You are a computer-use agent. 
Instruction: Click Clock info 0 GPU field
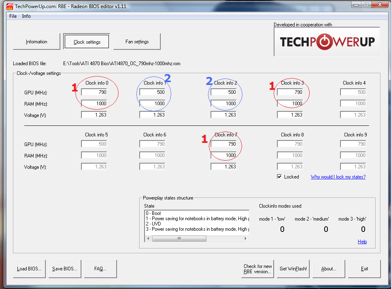94,92
